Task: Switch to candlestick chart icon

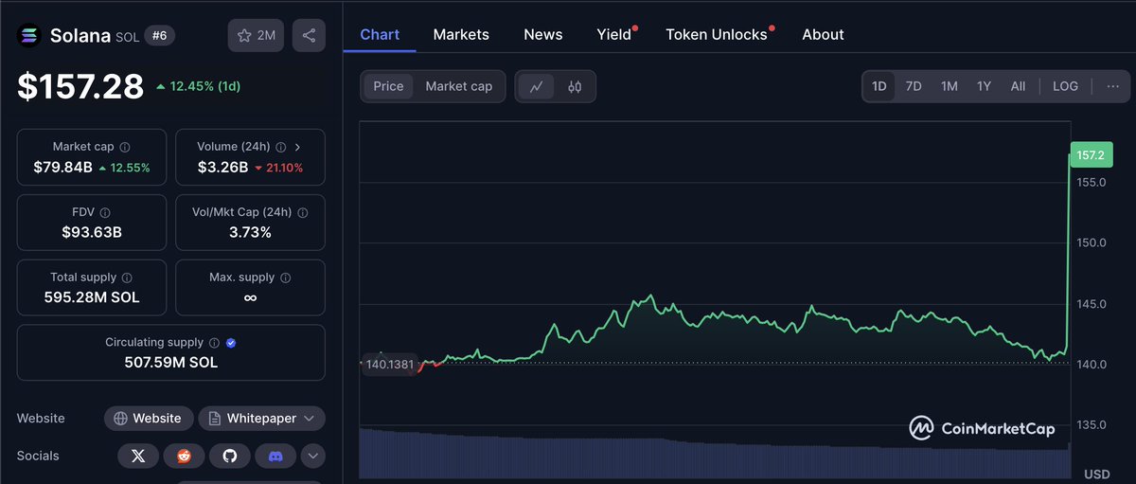Action: (575, 86)
